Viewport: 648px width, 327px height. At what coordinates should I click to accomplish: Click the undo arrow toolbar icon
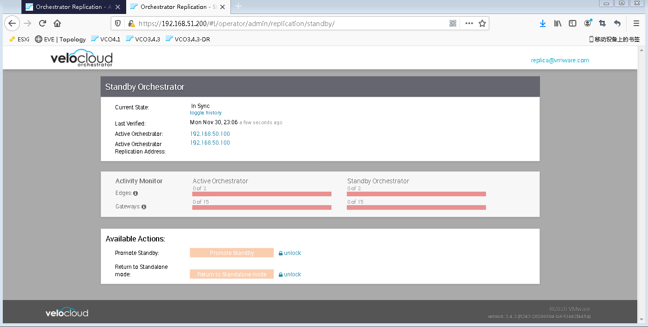tap(617, 23)
